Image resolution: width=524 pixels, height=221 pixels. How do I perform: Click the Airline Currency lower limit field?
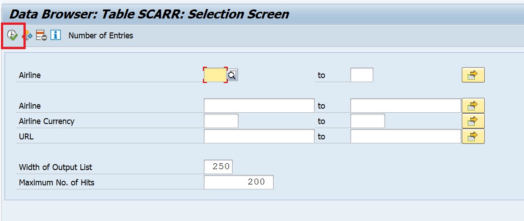point(221,121)
